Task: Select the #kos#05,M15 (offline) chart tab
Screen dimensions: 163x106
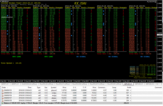Action: [97, 84]
